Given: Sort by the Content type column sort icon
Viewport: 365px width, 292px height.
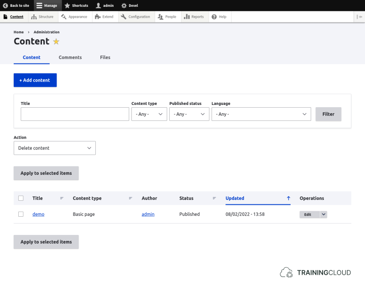Looking at the screenshot, I should [x=130, y=198].
